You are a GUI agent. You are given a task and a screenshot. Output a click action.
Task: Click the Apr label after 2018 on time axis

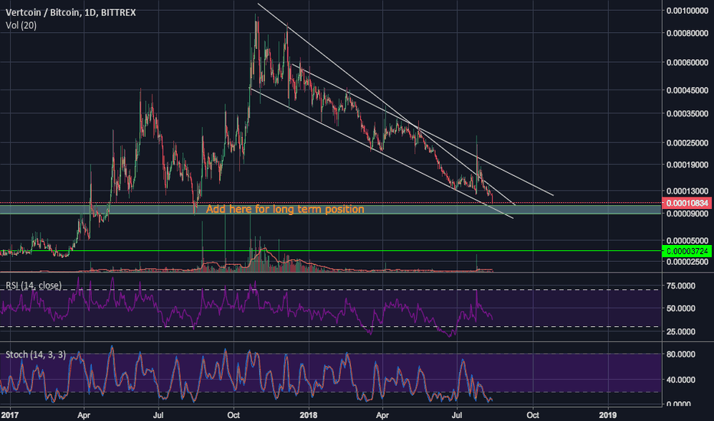point(382,415)
